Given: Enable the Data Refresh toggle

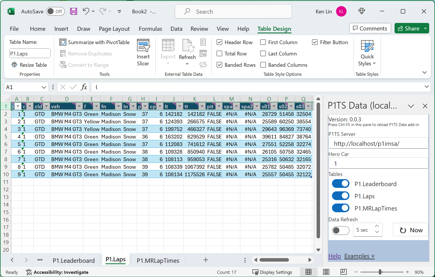Looking at the screenshot, I should 341,230.
